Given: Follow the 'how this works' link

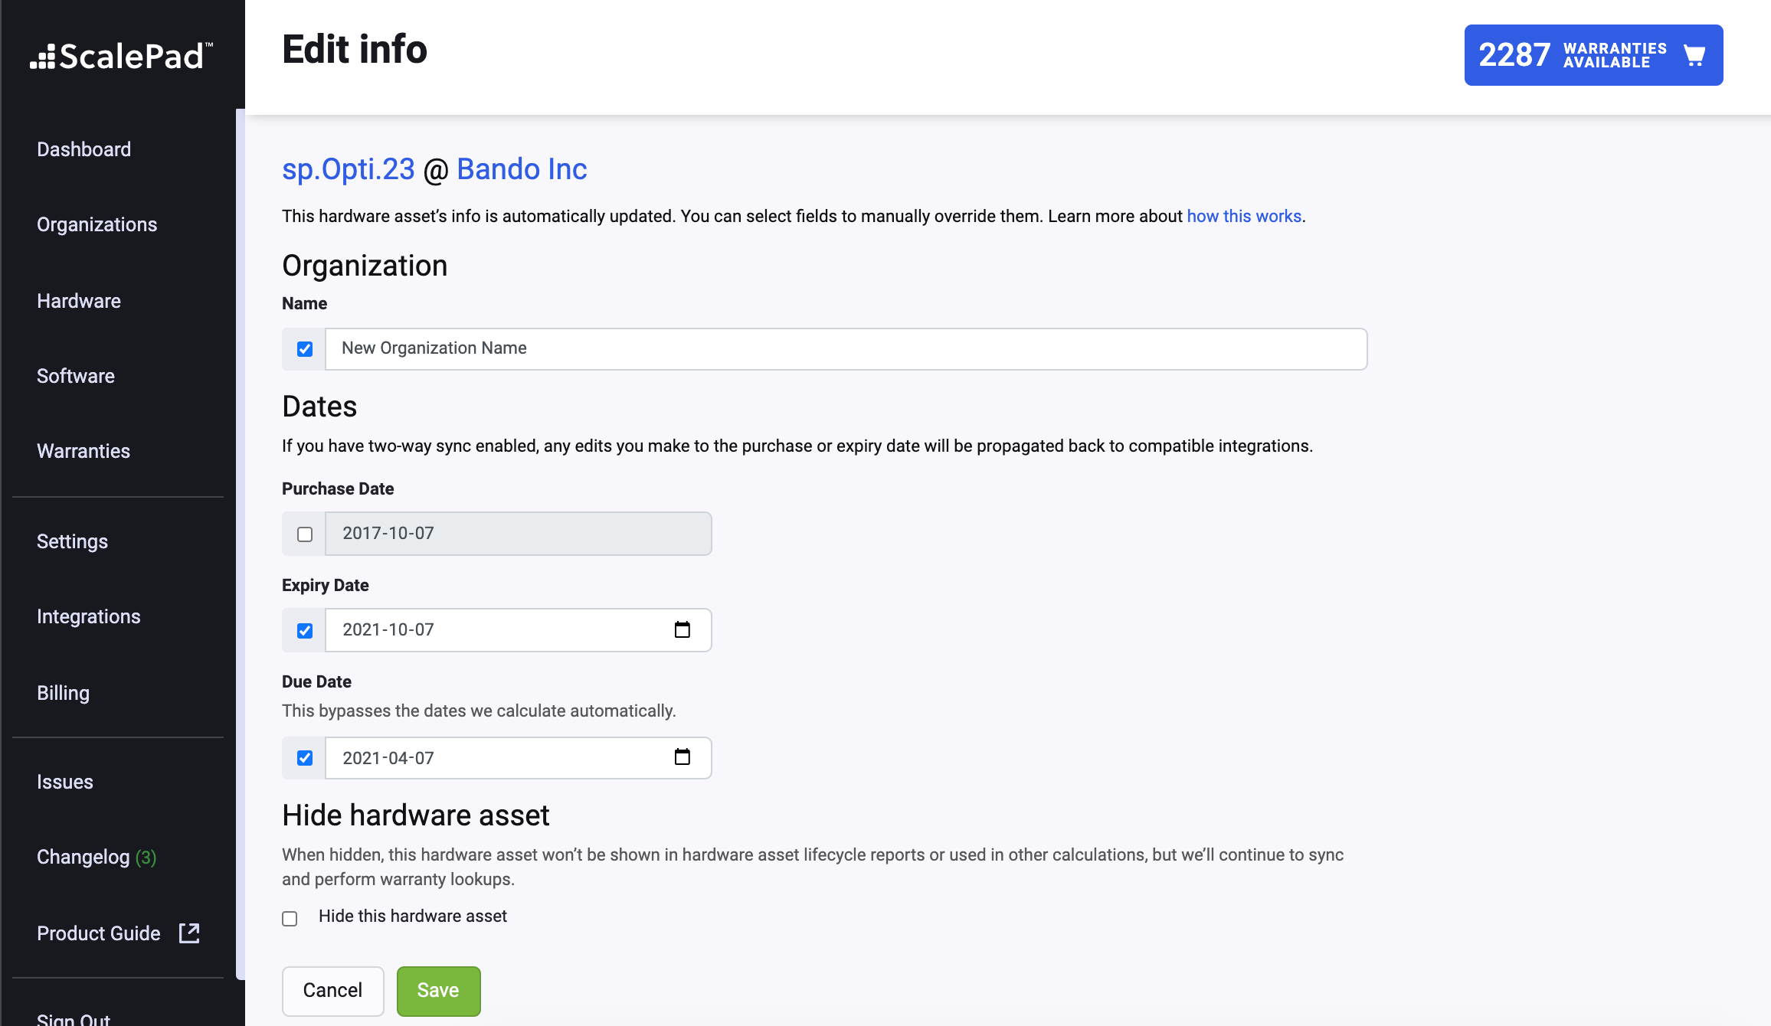Looking at the screenshot, I should pos(1244,216).
